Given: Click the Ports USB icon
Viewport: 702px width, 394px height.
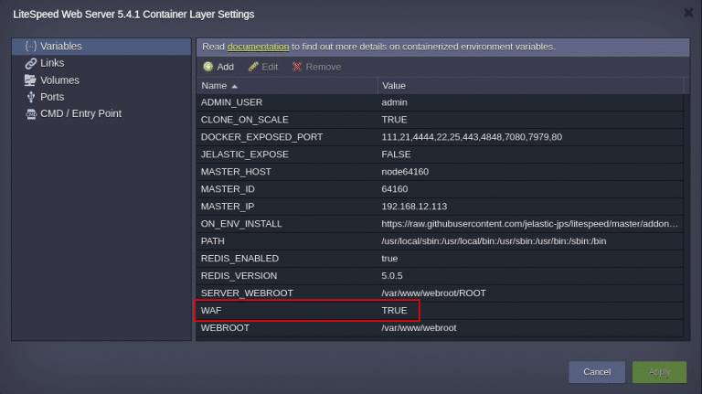Looking at the screenshot, I should click(x=30, y=97).
